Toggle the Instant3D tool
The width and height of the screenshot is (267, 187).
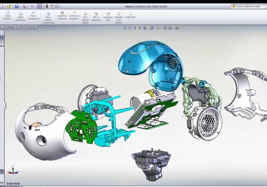130,15
